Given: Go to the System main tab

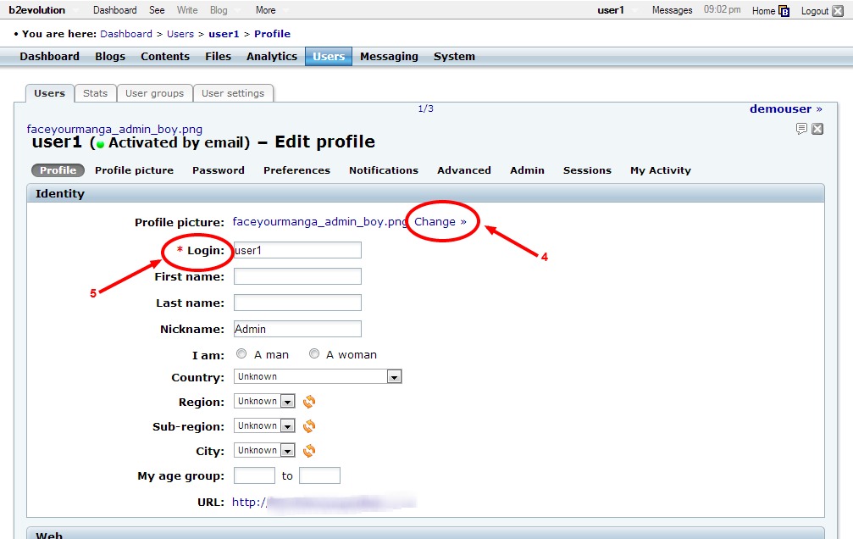Looking at the screenshot, I should point(454,56).
